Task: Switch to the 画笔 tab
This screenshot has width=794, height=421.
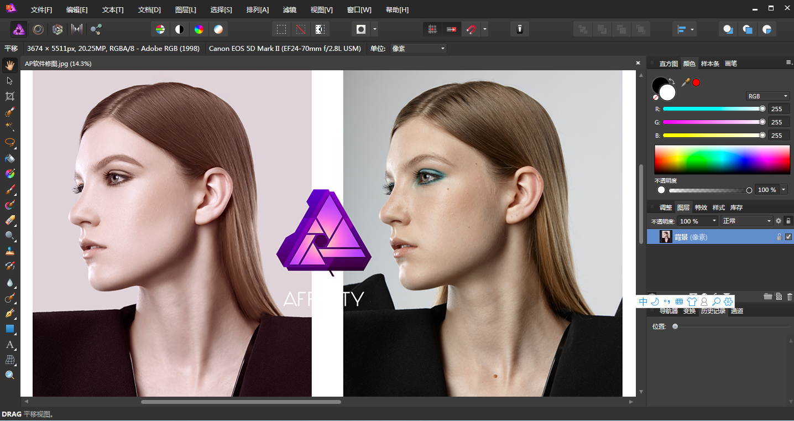Action: tap(730, 64)
